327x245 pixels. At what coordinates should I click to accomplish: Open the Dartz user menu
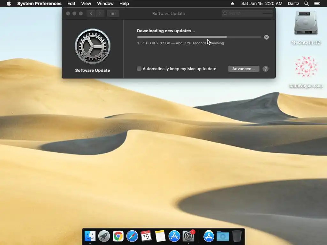point(293,4)
